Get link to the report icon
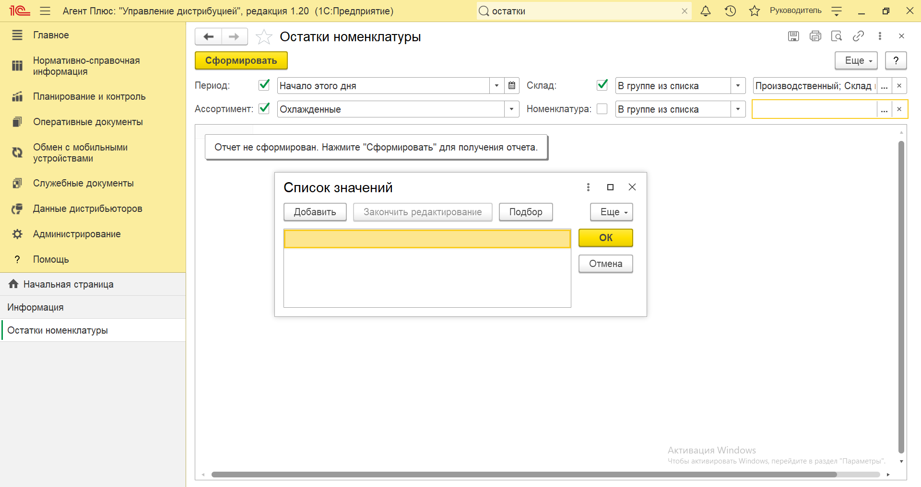 click(x=858, y=36)
